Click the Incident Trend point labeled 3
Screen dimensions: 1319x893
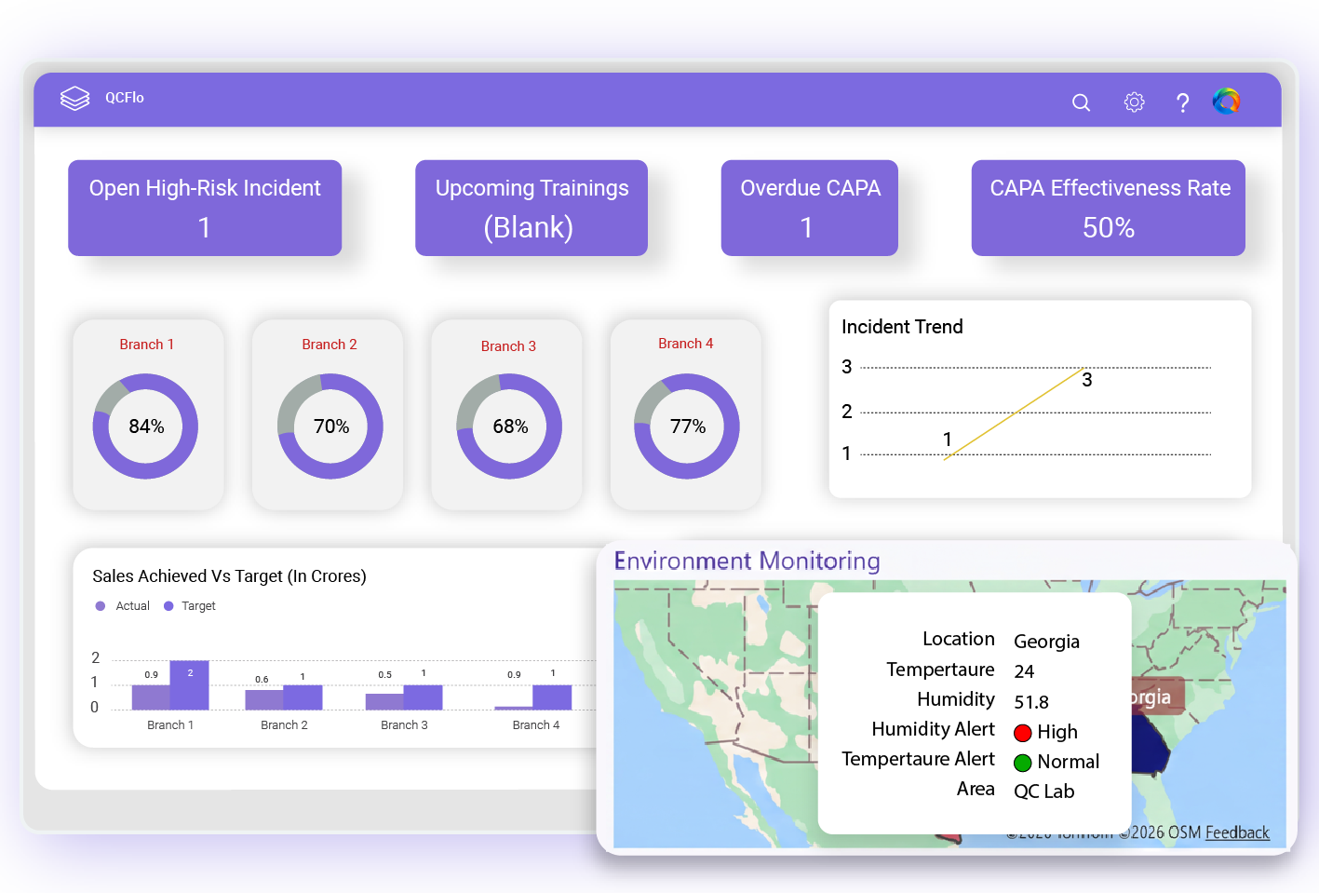tap(1084, 368)
